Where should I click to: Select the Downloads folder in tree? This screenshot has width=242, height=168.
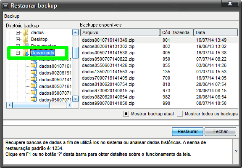click(x=42, y=53)
